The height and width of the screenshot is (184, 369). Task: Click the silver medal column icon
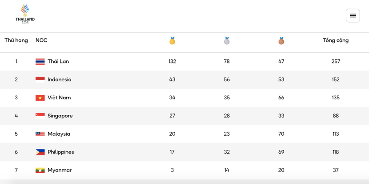(227, 41)
